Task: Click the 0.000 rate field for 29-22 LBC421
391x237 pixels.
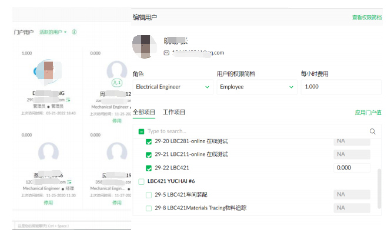Action: (x=352, y=168)
